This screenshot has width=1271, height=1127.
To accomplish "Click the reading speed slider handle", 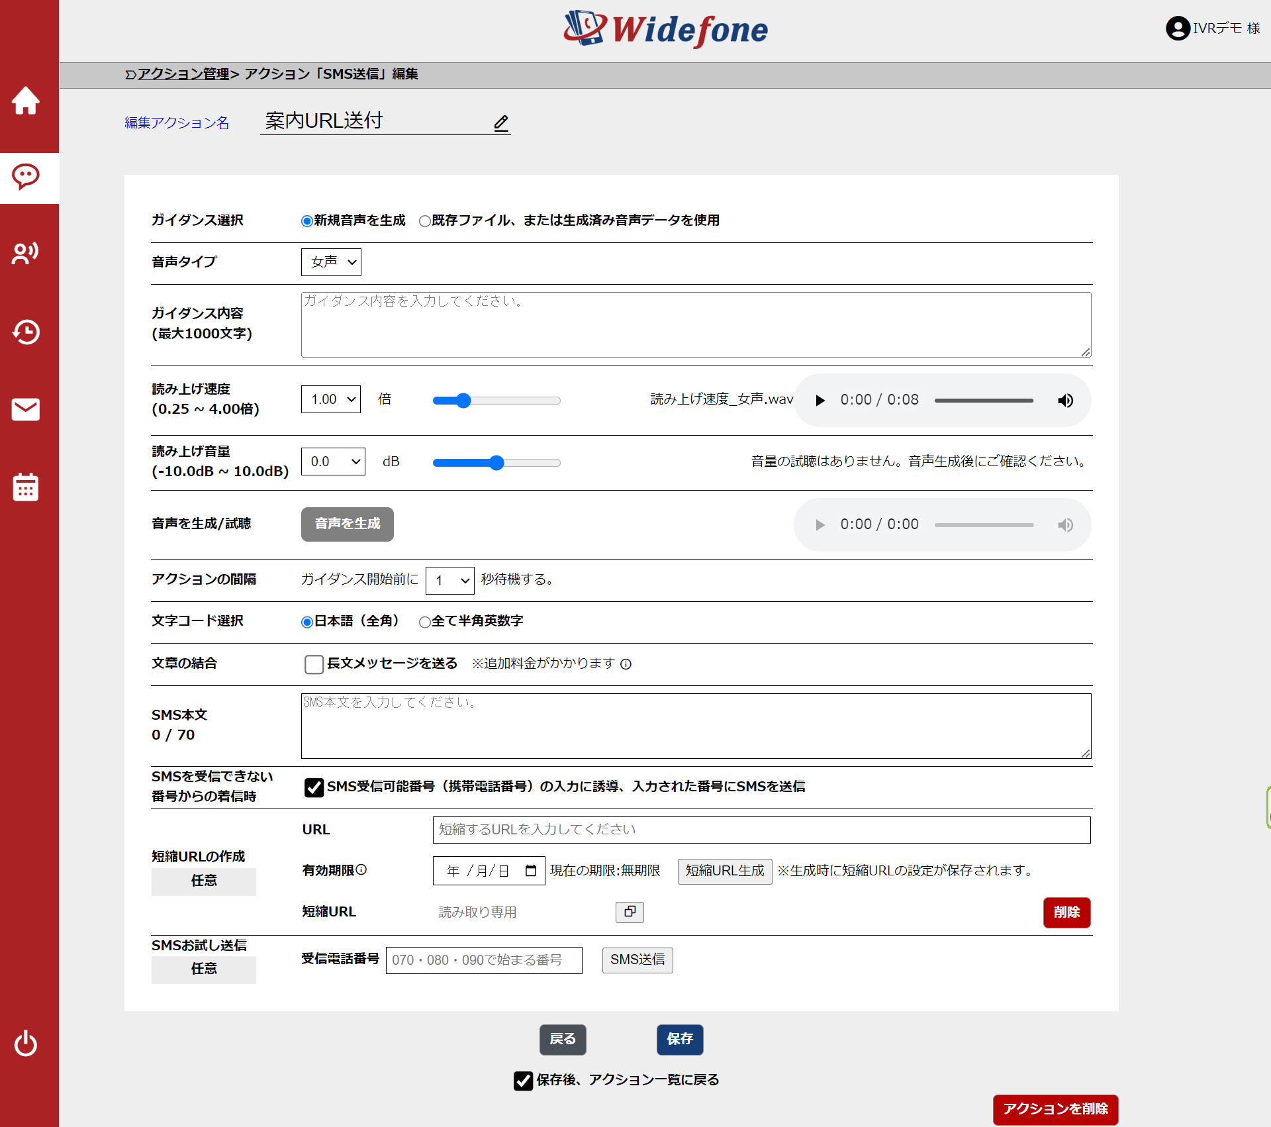I will click(x=463, y=401).
